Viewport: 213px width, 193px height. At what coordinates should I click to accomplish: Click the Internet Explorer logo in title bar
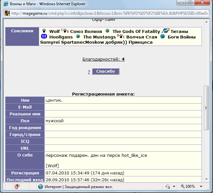coord(6,4)
